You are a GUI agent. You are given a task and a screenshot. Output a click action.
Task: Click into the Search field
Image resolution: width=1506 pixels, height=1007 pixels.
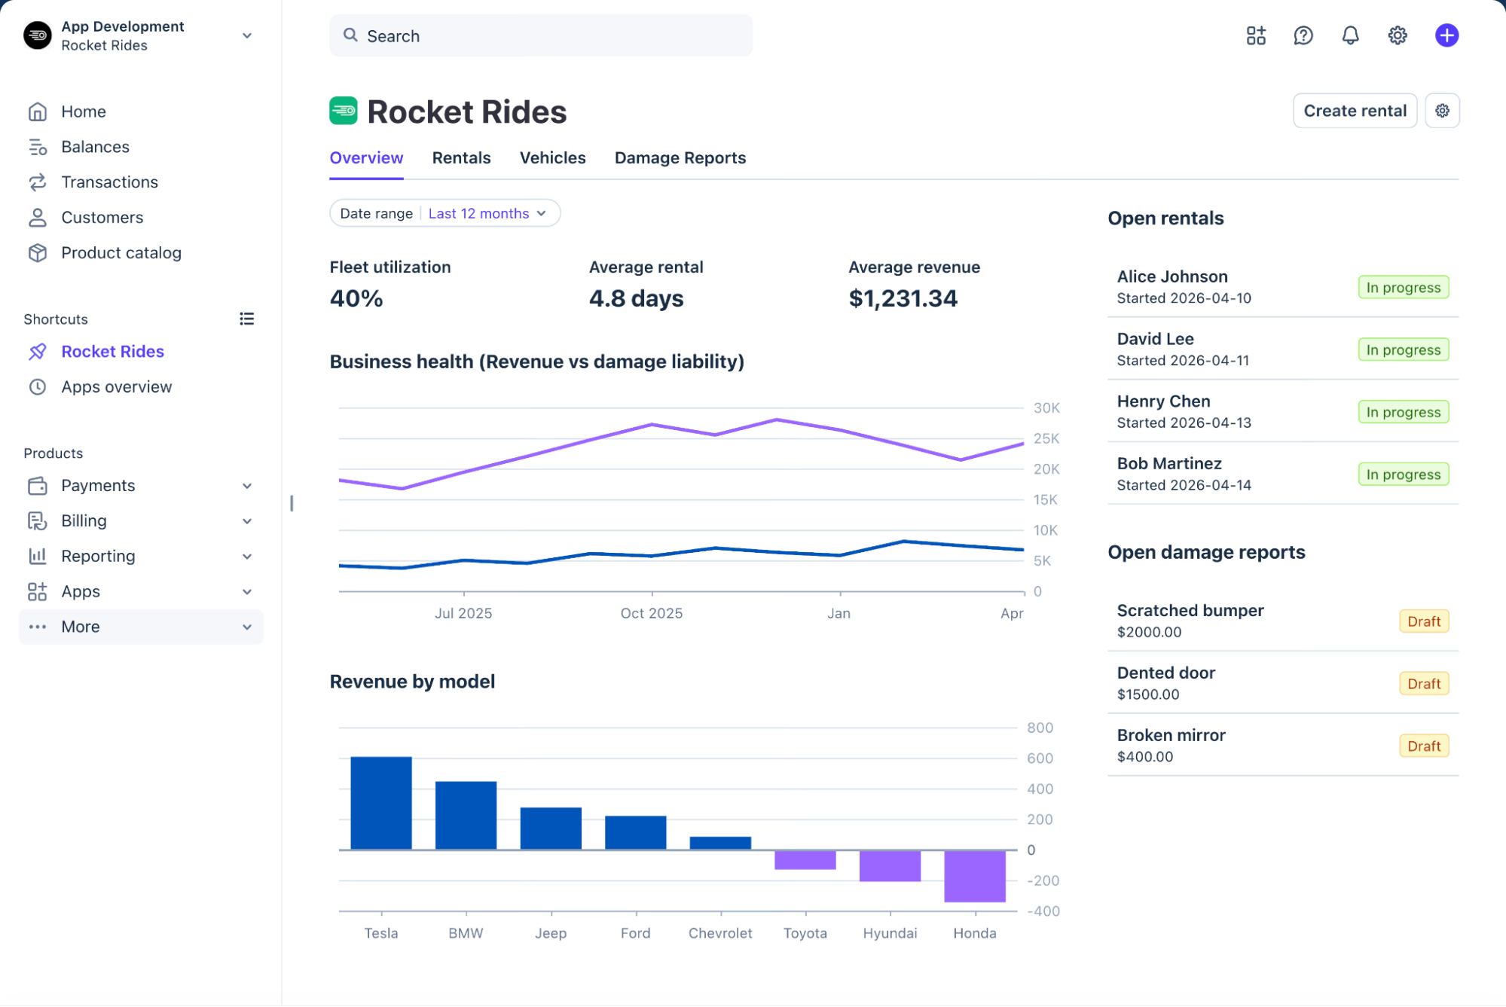(x=540, y=35)
